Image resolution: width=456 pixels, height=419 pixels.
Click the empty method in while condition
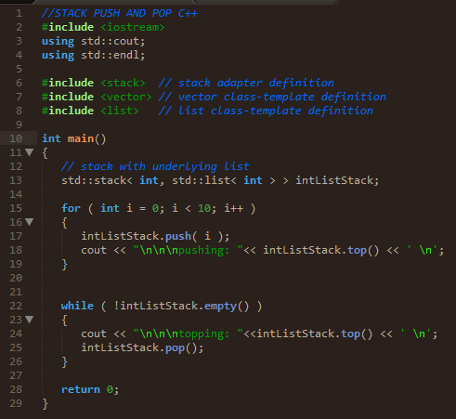point(220,306)
